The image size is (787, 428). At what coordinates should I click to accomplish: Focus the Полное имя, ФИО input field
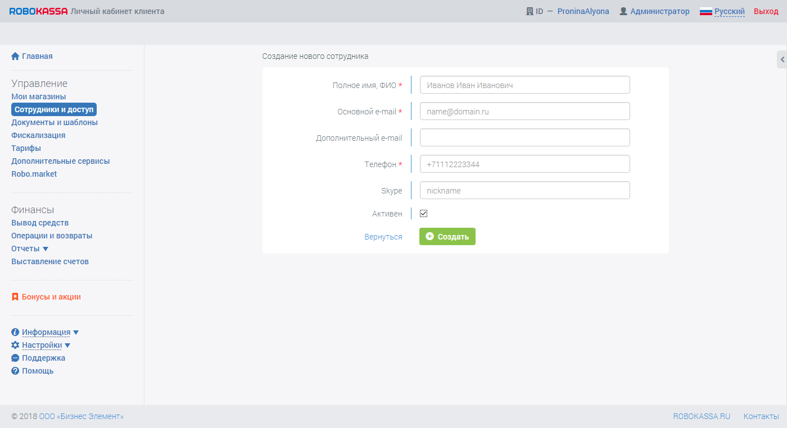coord(525,85)
